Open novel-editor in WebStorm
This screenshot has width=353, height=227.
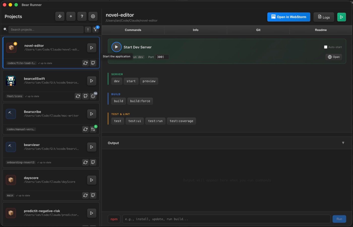pyautogui.click(x=288, y=17)
